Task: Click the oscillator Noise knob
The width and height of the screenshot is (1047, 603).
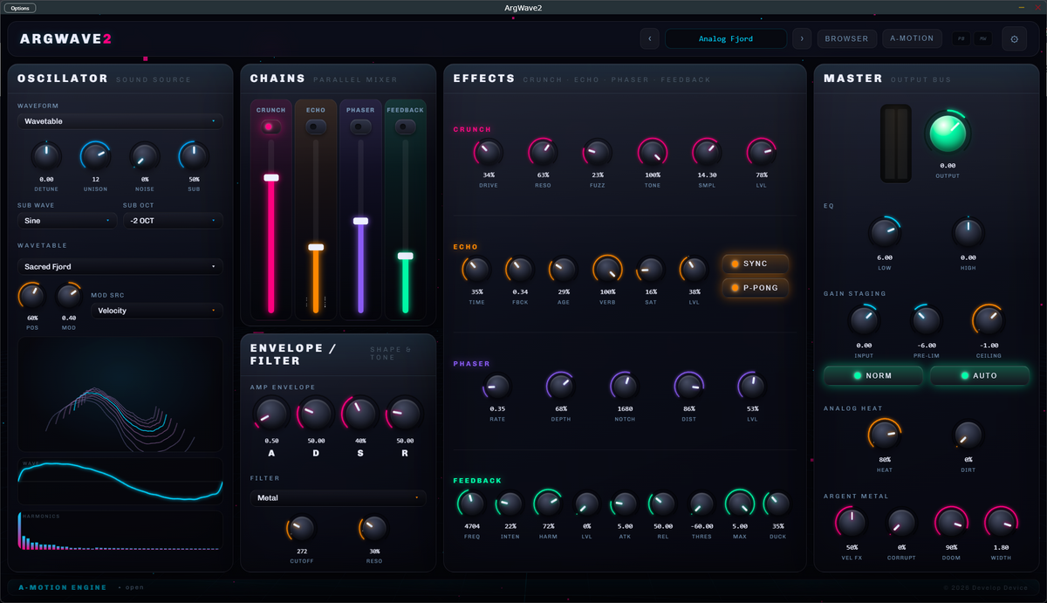Action: click(x=145, y=156)
